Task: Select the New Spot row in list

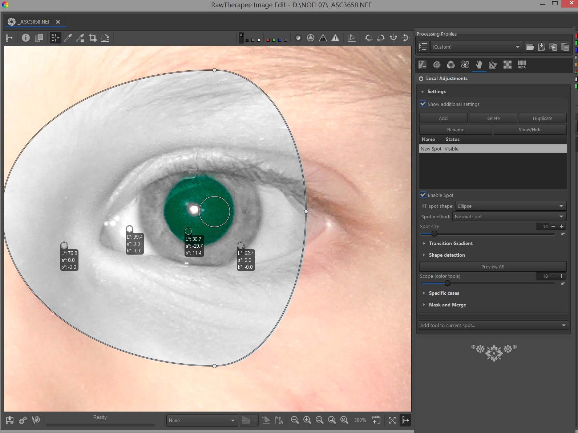Action: coord(431,149)
